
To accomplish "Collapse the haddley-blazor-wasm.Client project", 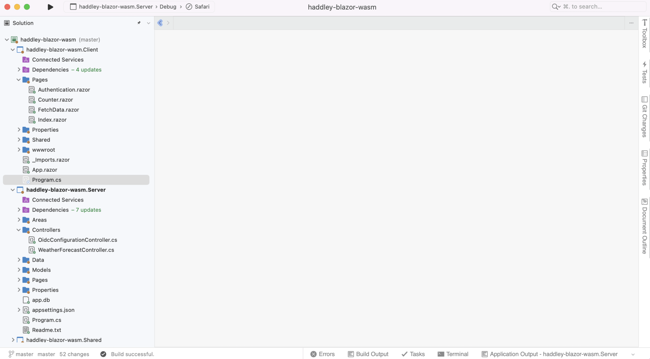I will pos(13,50).
